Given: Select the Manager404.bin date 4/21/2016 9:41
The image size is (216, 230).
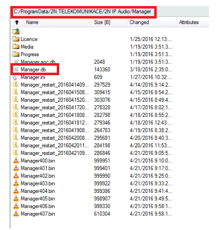Looking at the screenshot, I should 151,191.
